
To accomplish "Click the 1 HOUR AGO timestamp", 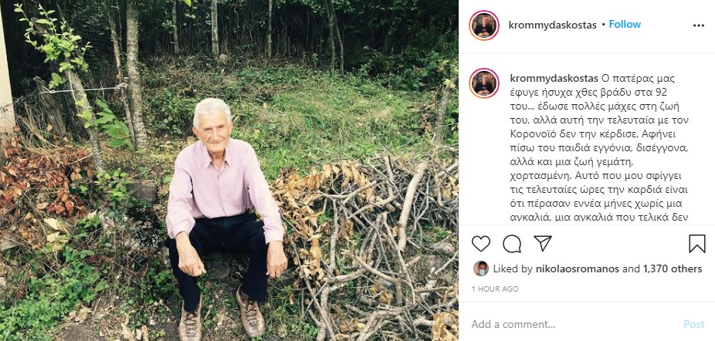I will click(494, 289).
